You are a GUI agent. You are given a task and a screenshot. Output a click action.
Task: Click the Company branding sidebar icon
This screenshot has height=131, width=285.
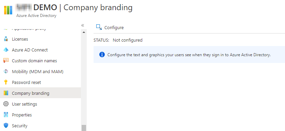point(6,93)
